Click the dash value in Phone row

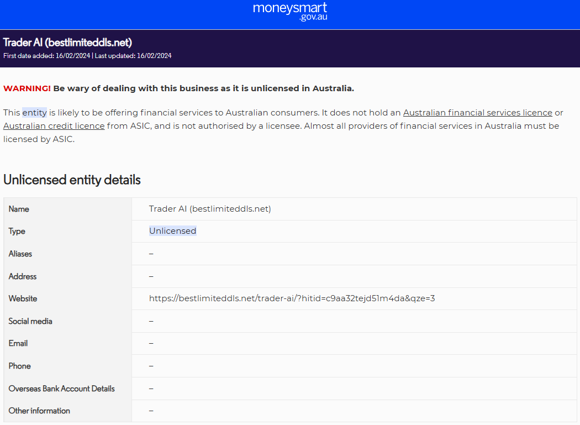point(151,366)
